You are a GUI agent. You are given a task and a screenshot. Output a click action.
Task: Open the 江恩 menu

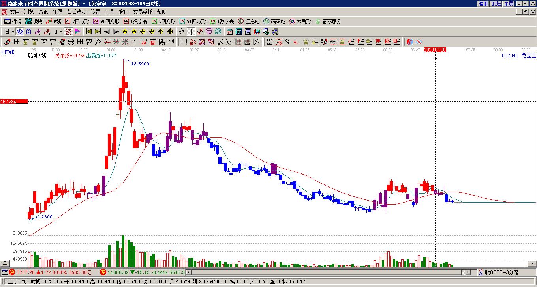point(57,12)
